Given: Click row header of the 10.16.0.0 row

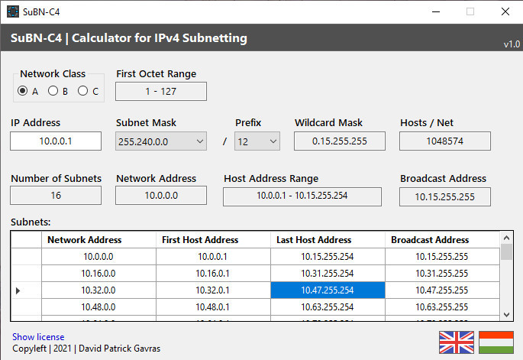Looking at the screenshot, I should coord(26,274).
